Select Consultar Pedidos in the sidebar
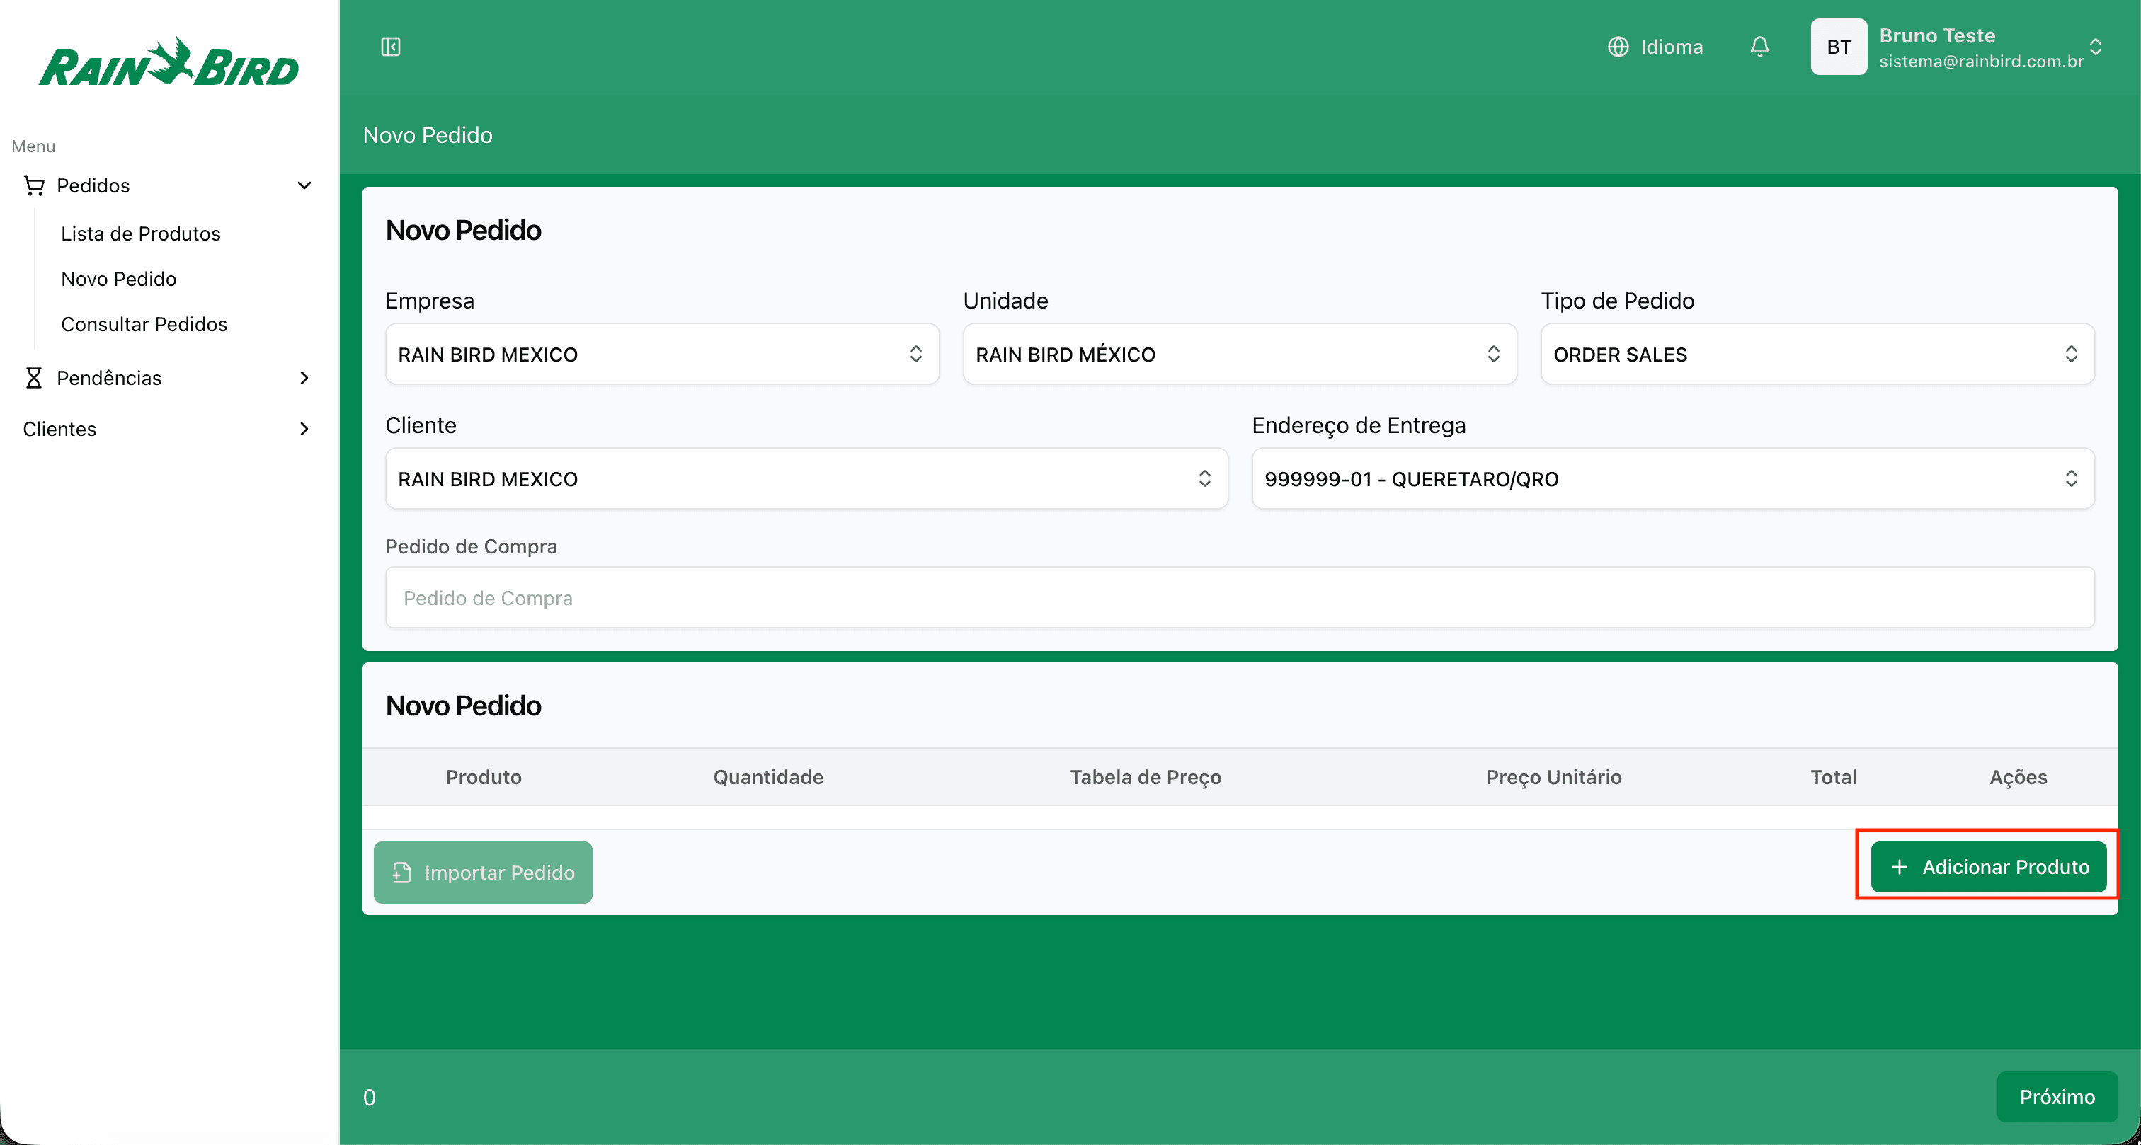The width and height of the screenshot is (2141, 1145). click(144, 324)
